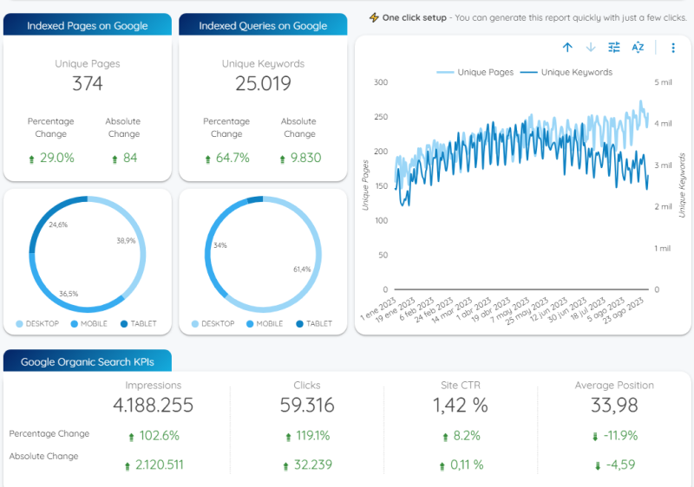Click the Clicks absolute change 32.239
694x487 pixels.
click(x=313, y=465)
